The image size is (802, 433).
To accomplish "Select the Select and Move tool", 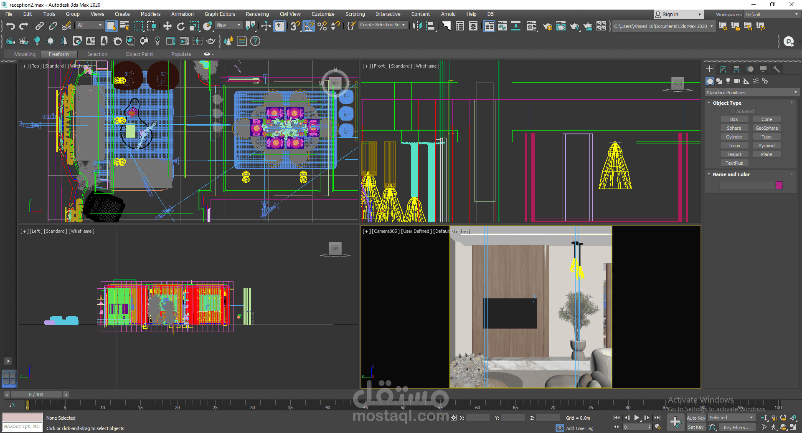I will pos(167,26).
